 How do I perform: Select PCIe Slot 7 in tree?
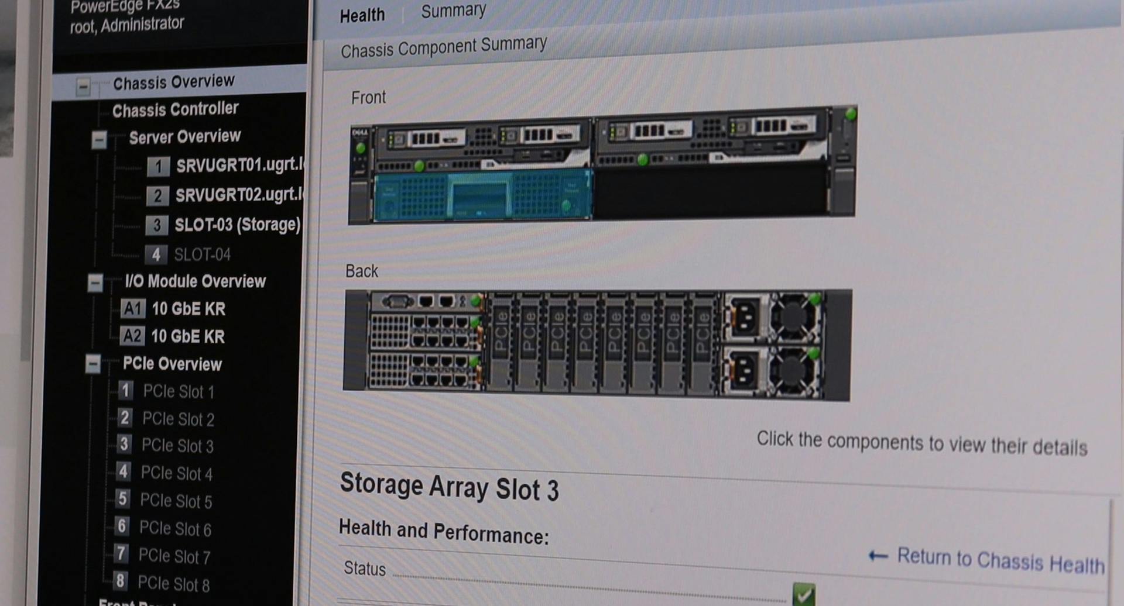click(174, 556)
